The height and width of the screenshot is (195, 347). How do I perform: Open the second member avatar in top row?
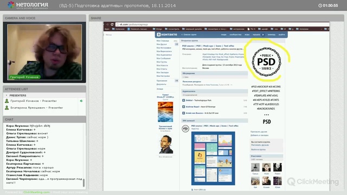tap(266, 167)
